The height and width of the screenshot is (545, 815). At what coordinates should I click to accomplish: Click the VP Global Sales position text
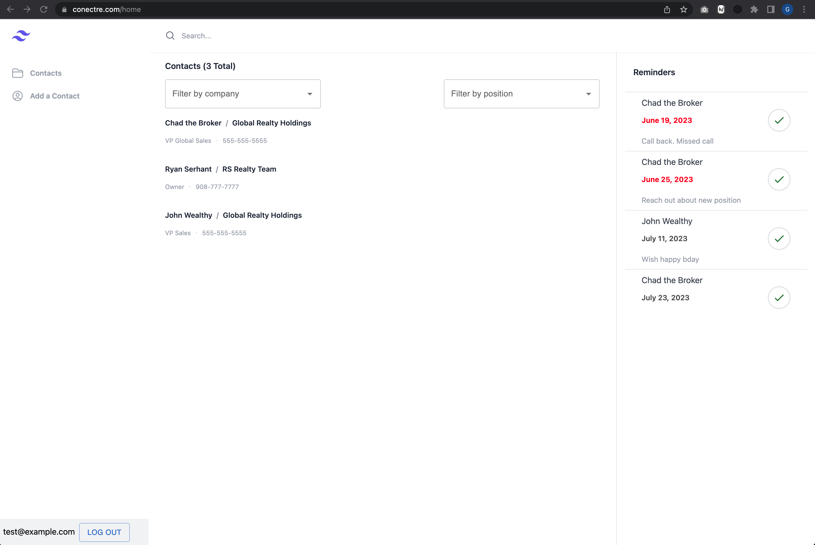(188, 141)
